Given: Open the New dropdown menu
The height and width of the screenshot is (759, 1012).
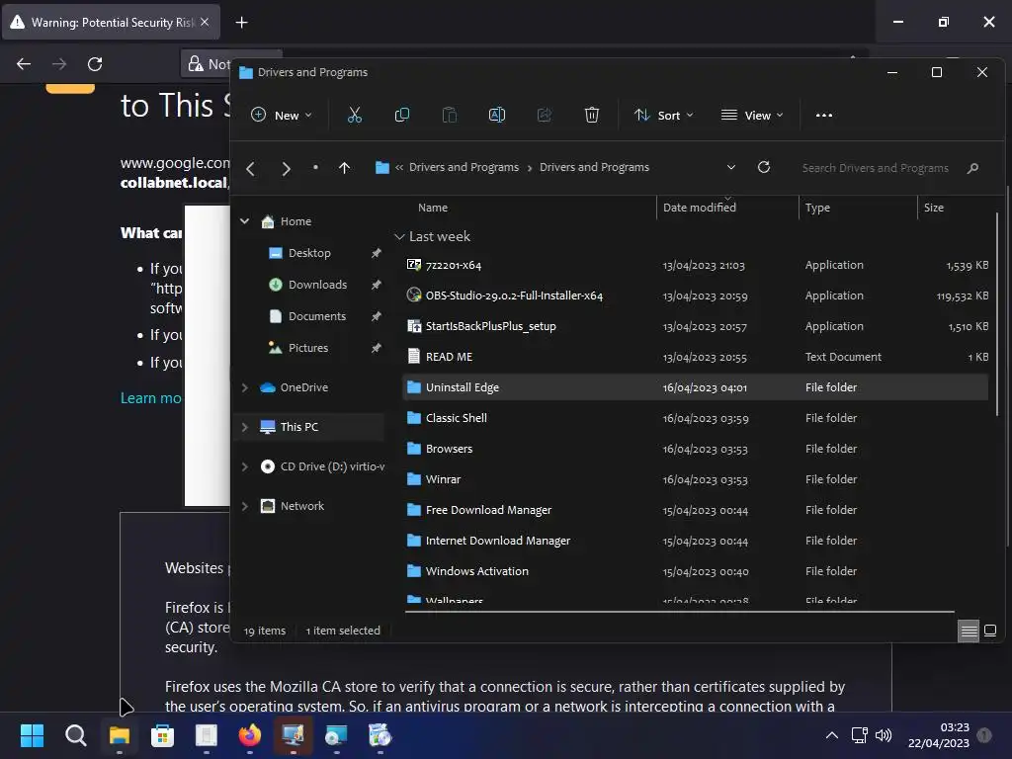Looking at the screenshot, I should pos(282,115).
